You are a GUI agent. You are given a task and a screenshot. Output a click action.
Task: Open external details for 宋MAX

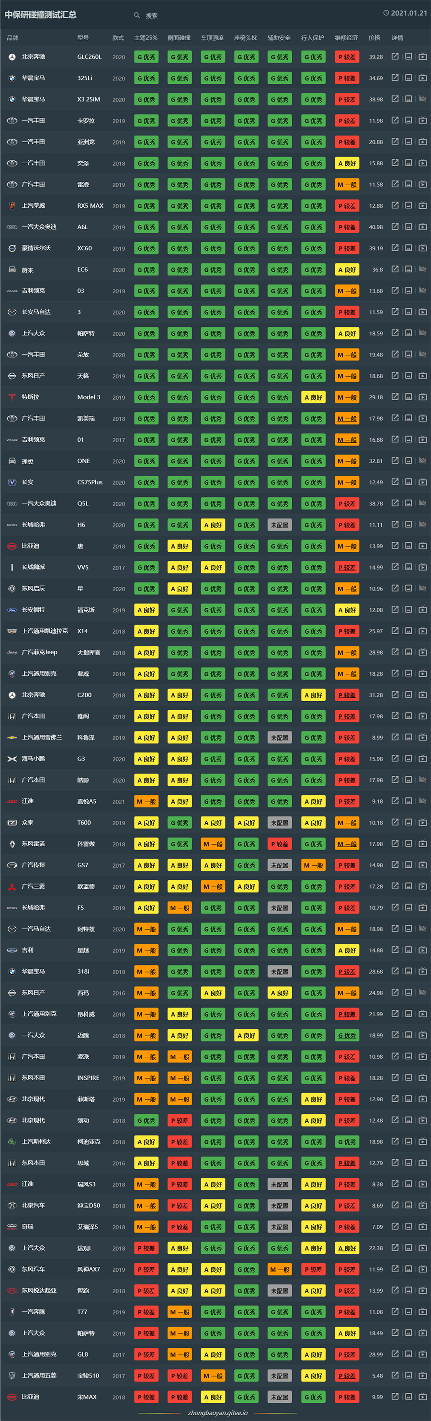click(x=395, y=1397)
